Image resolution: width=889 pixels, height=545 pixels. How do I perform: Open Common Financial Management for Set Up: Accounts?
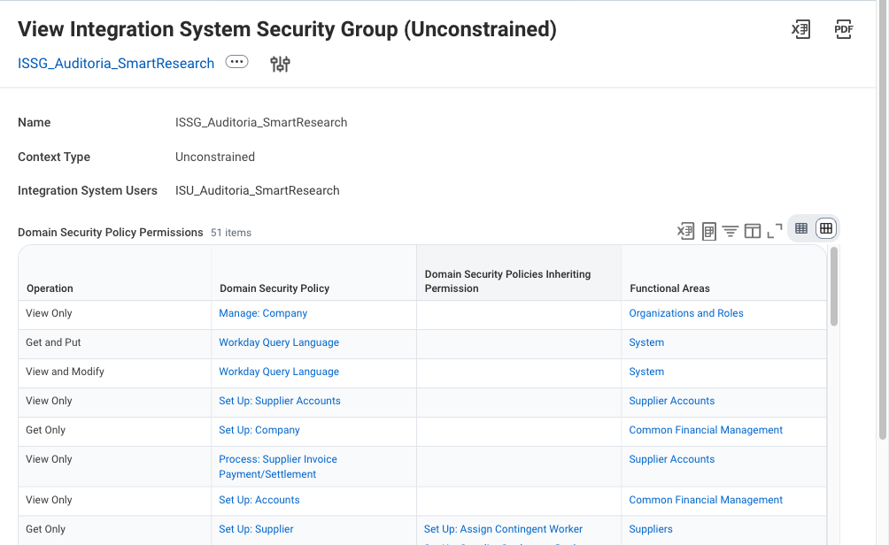[706, 500]
